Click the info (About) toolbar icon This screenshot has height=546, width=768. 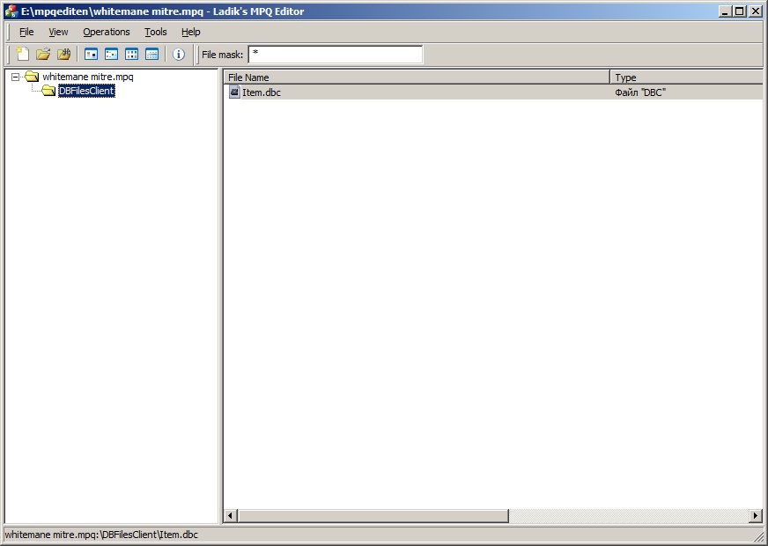(179, 55)
